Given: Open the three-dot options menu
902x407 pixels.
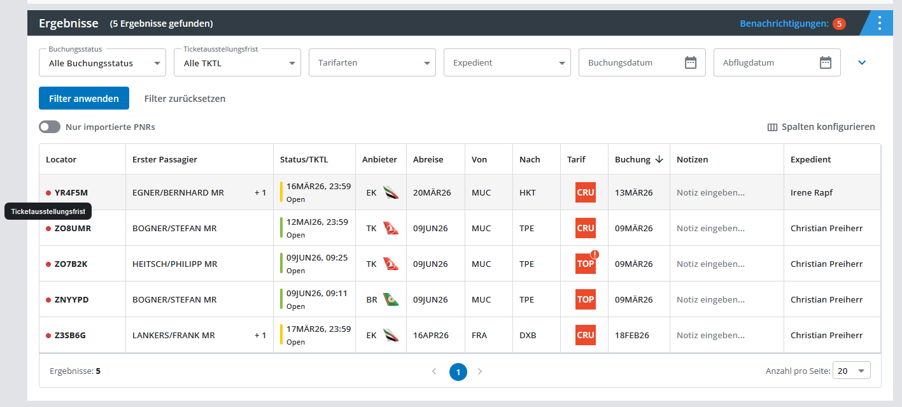Looking at the screenshot, I should click(x=879, y=24).
